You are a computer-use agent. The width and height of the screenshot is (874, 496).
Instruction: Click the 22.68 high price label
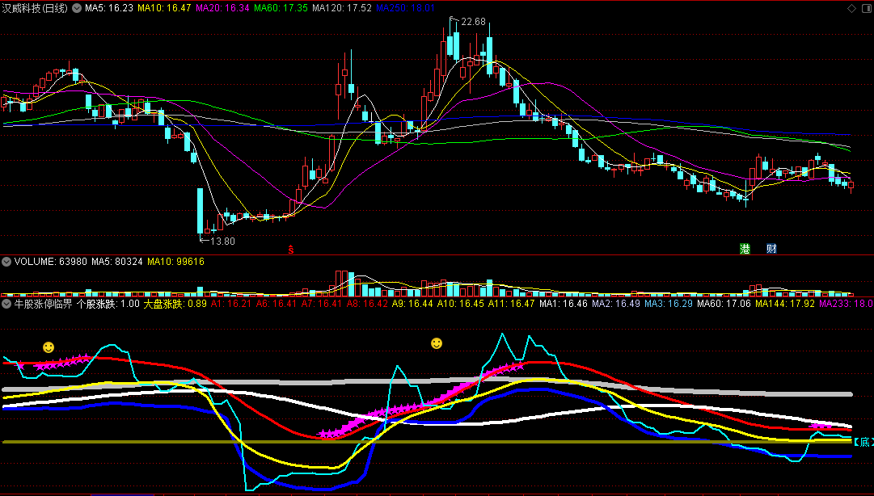473,22
